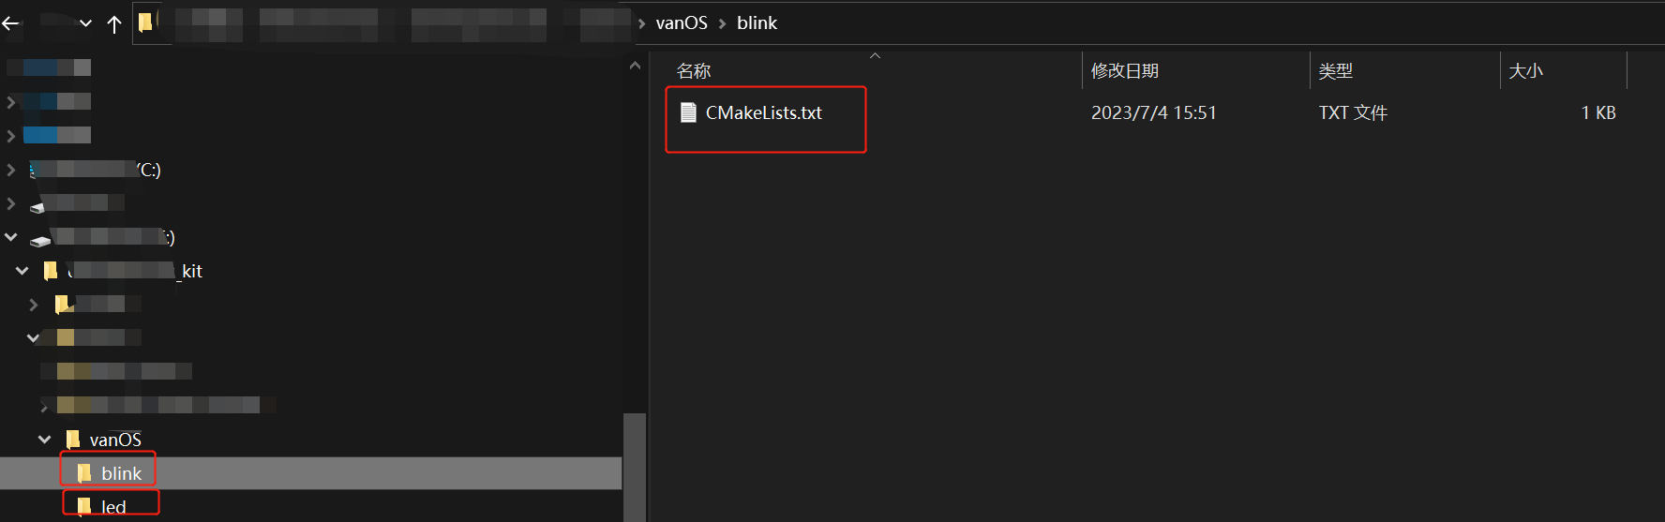Click the navigation pane scrollbar thumb
This screenshot has height=522, width=1665.
coord(635,468)
